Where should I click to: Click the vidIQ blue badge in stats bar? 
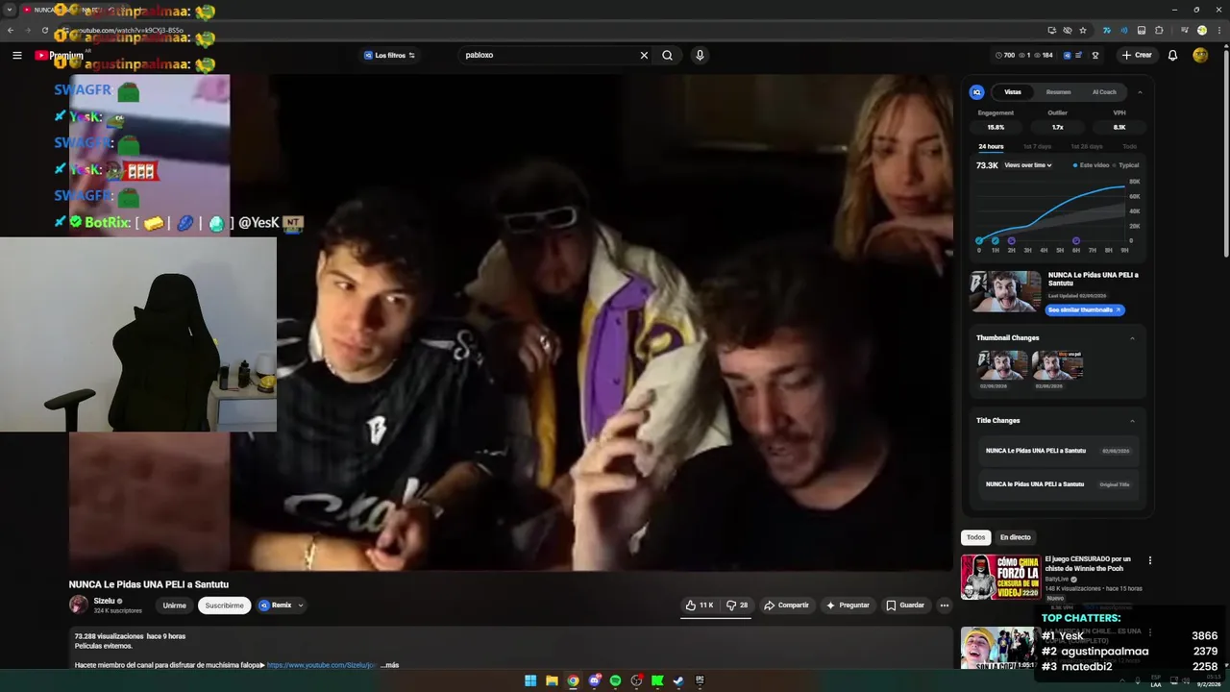[1067, 55]
